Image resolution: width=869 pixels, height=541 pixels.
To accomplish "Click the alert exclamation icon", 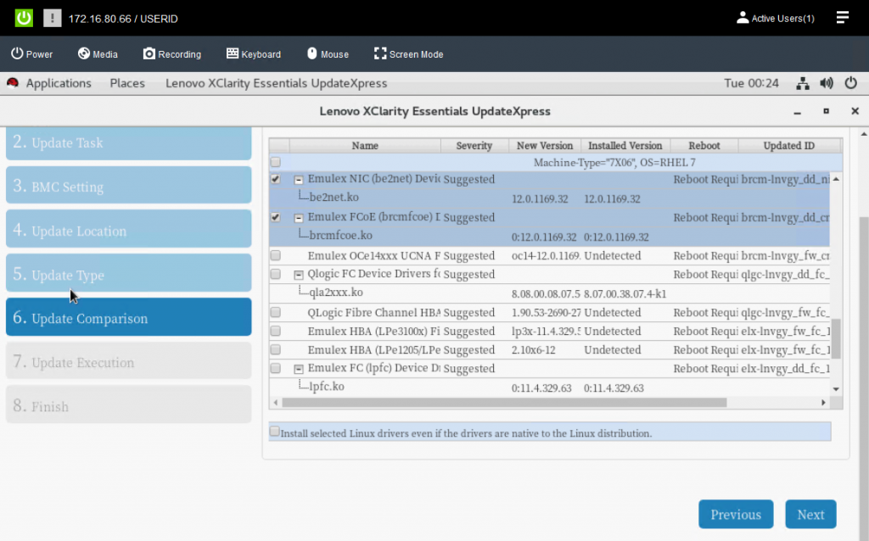I will click(52, 19).
